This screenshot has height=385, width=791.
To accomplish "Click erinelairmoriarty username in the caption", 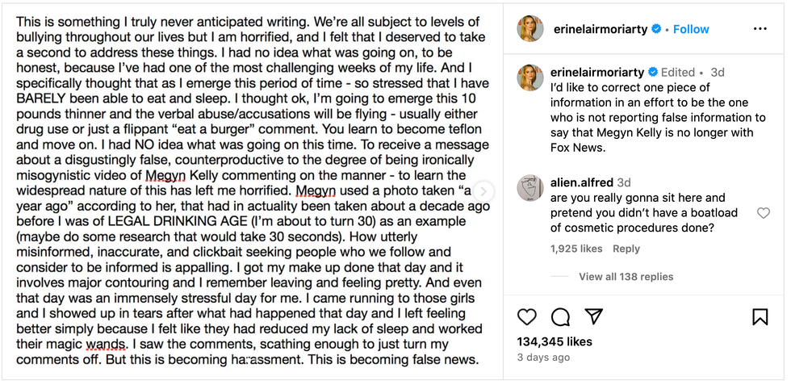I will pos(596,72).
